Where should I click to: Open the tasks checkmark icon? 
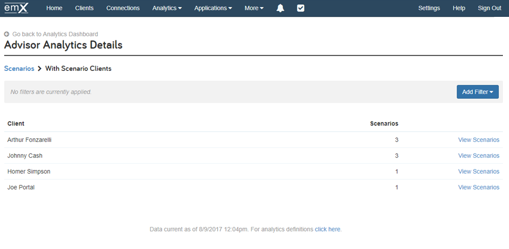coord(301,9)
